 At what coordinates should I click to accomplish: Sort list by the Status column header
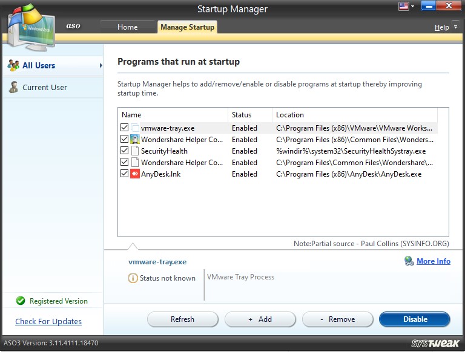click(242, 115)
